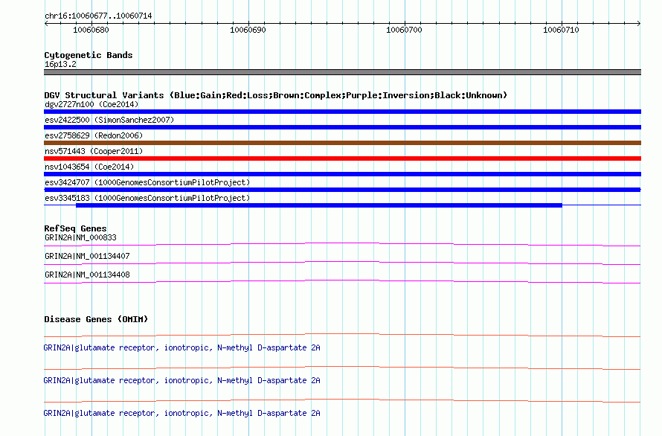This screenshot has width=662, height=436.
Task: Open transcript GRIN2A|NM_000833
Action: 80,237
